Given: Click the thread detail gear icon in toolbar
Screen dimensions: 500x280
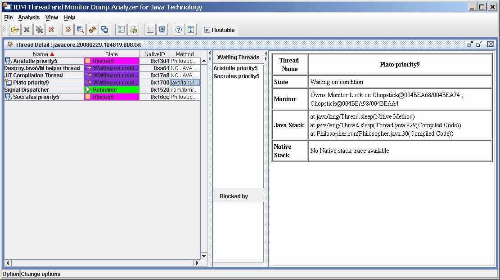Looking at the screenshot, I should point(68,30).
